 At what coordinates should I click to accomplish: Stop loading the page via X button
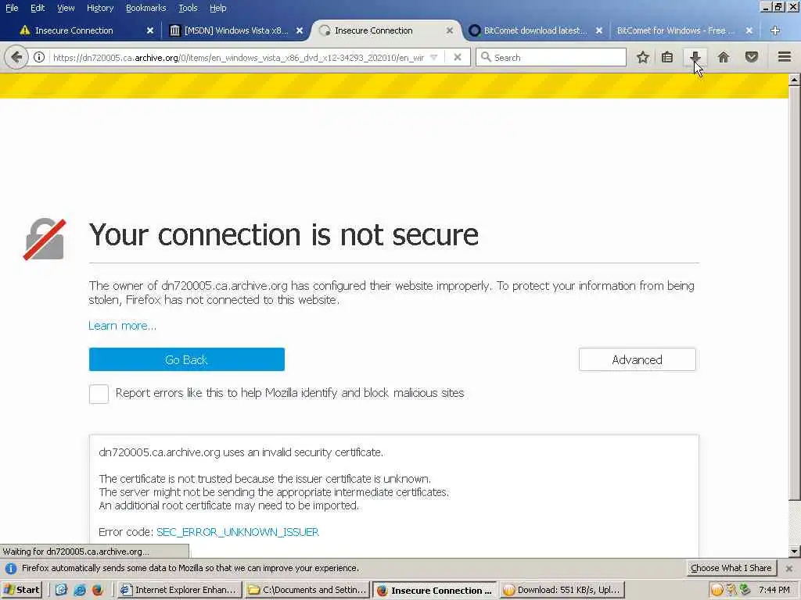[458, 57]
